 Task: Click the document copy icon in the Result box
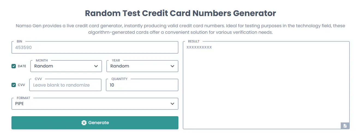[x=345, y=126]
